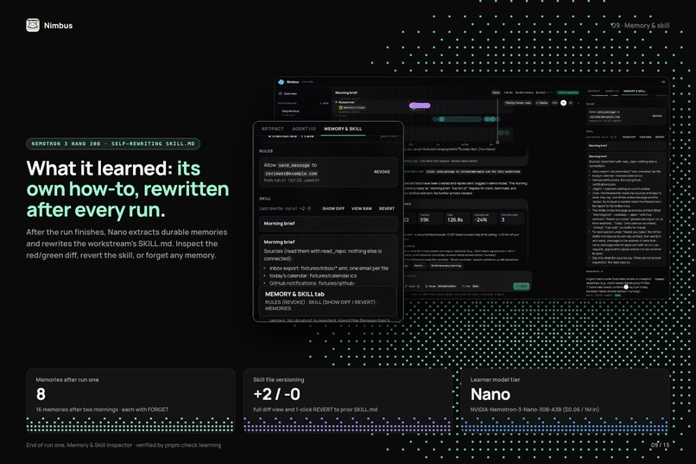Screen dimensions: 696x464
Task: Switch to AGENT I/O tab in the zoomed panel
Action: coord(304,129)
